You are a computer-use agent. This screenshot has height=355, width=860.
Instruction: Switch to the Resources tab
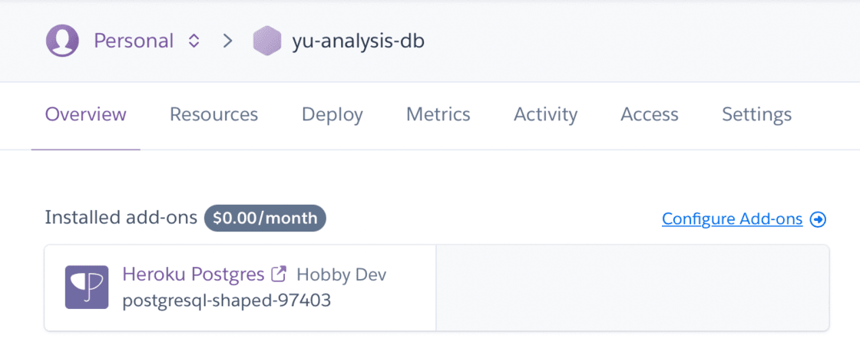click(x=213, y=115)
